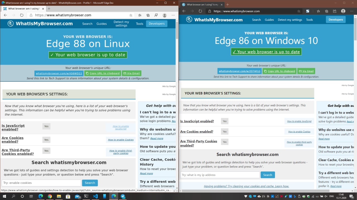
Task: Click 'Copy URL to clipboard' in left window
Action: [x=103, y=73]
